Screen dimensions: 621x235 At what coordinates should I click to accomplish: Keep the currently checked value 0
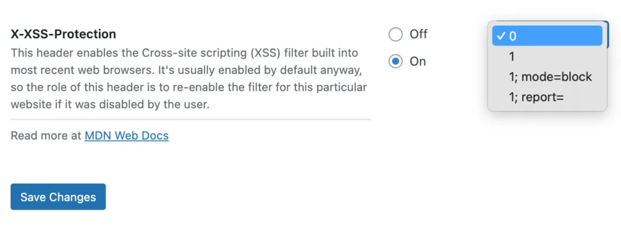coord(547,36)
